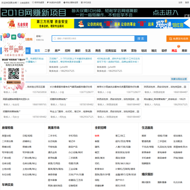Click 保存到桌面 in the top bar

point(38,3)
